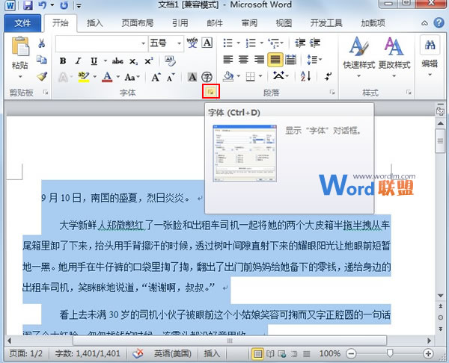The height and width of the screenshot is (363, 449).
Task: Click word count 字数 in status bar
Action: (88, 353)
